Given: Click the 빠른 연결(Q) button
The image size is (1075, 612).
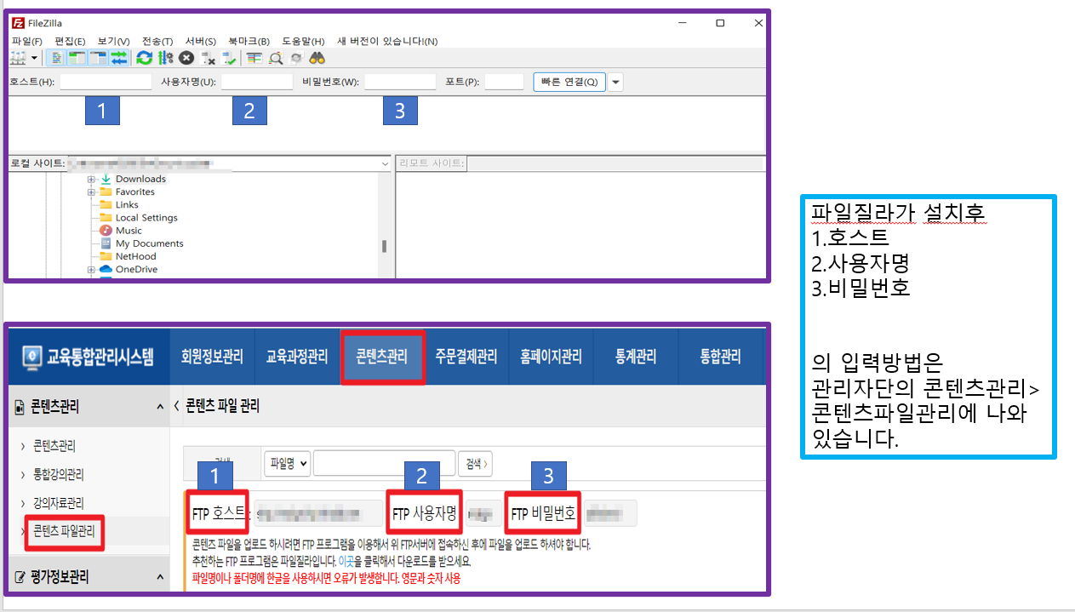Looking at the screenshot, I should click(569, 82).
